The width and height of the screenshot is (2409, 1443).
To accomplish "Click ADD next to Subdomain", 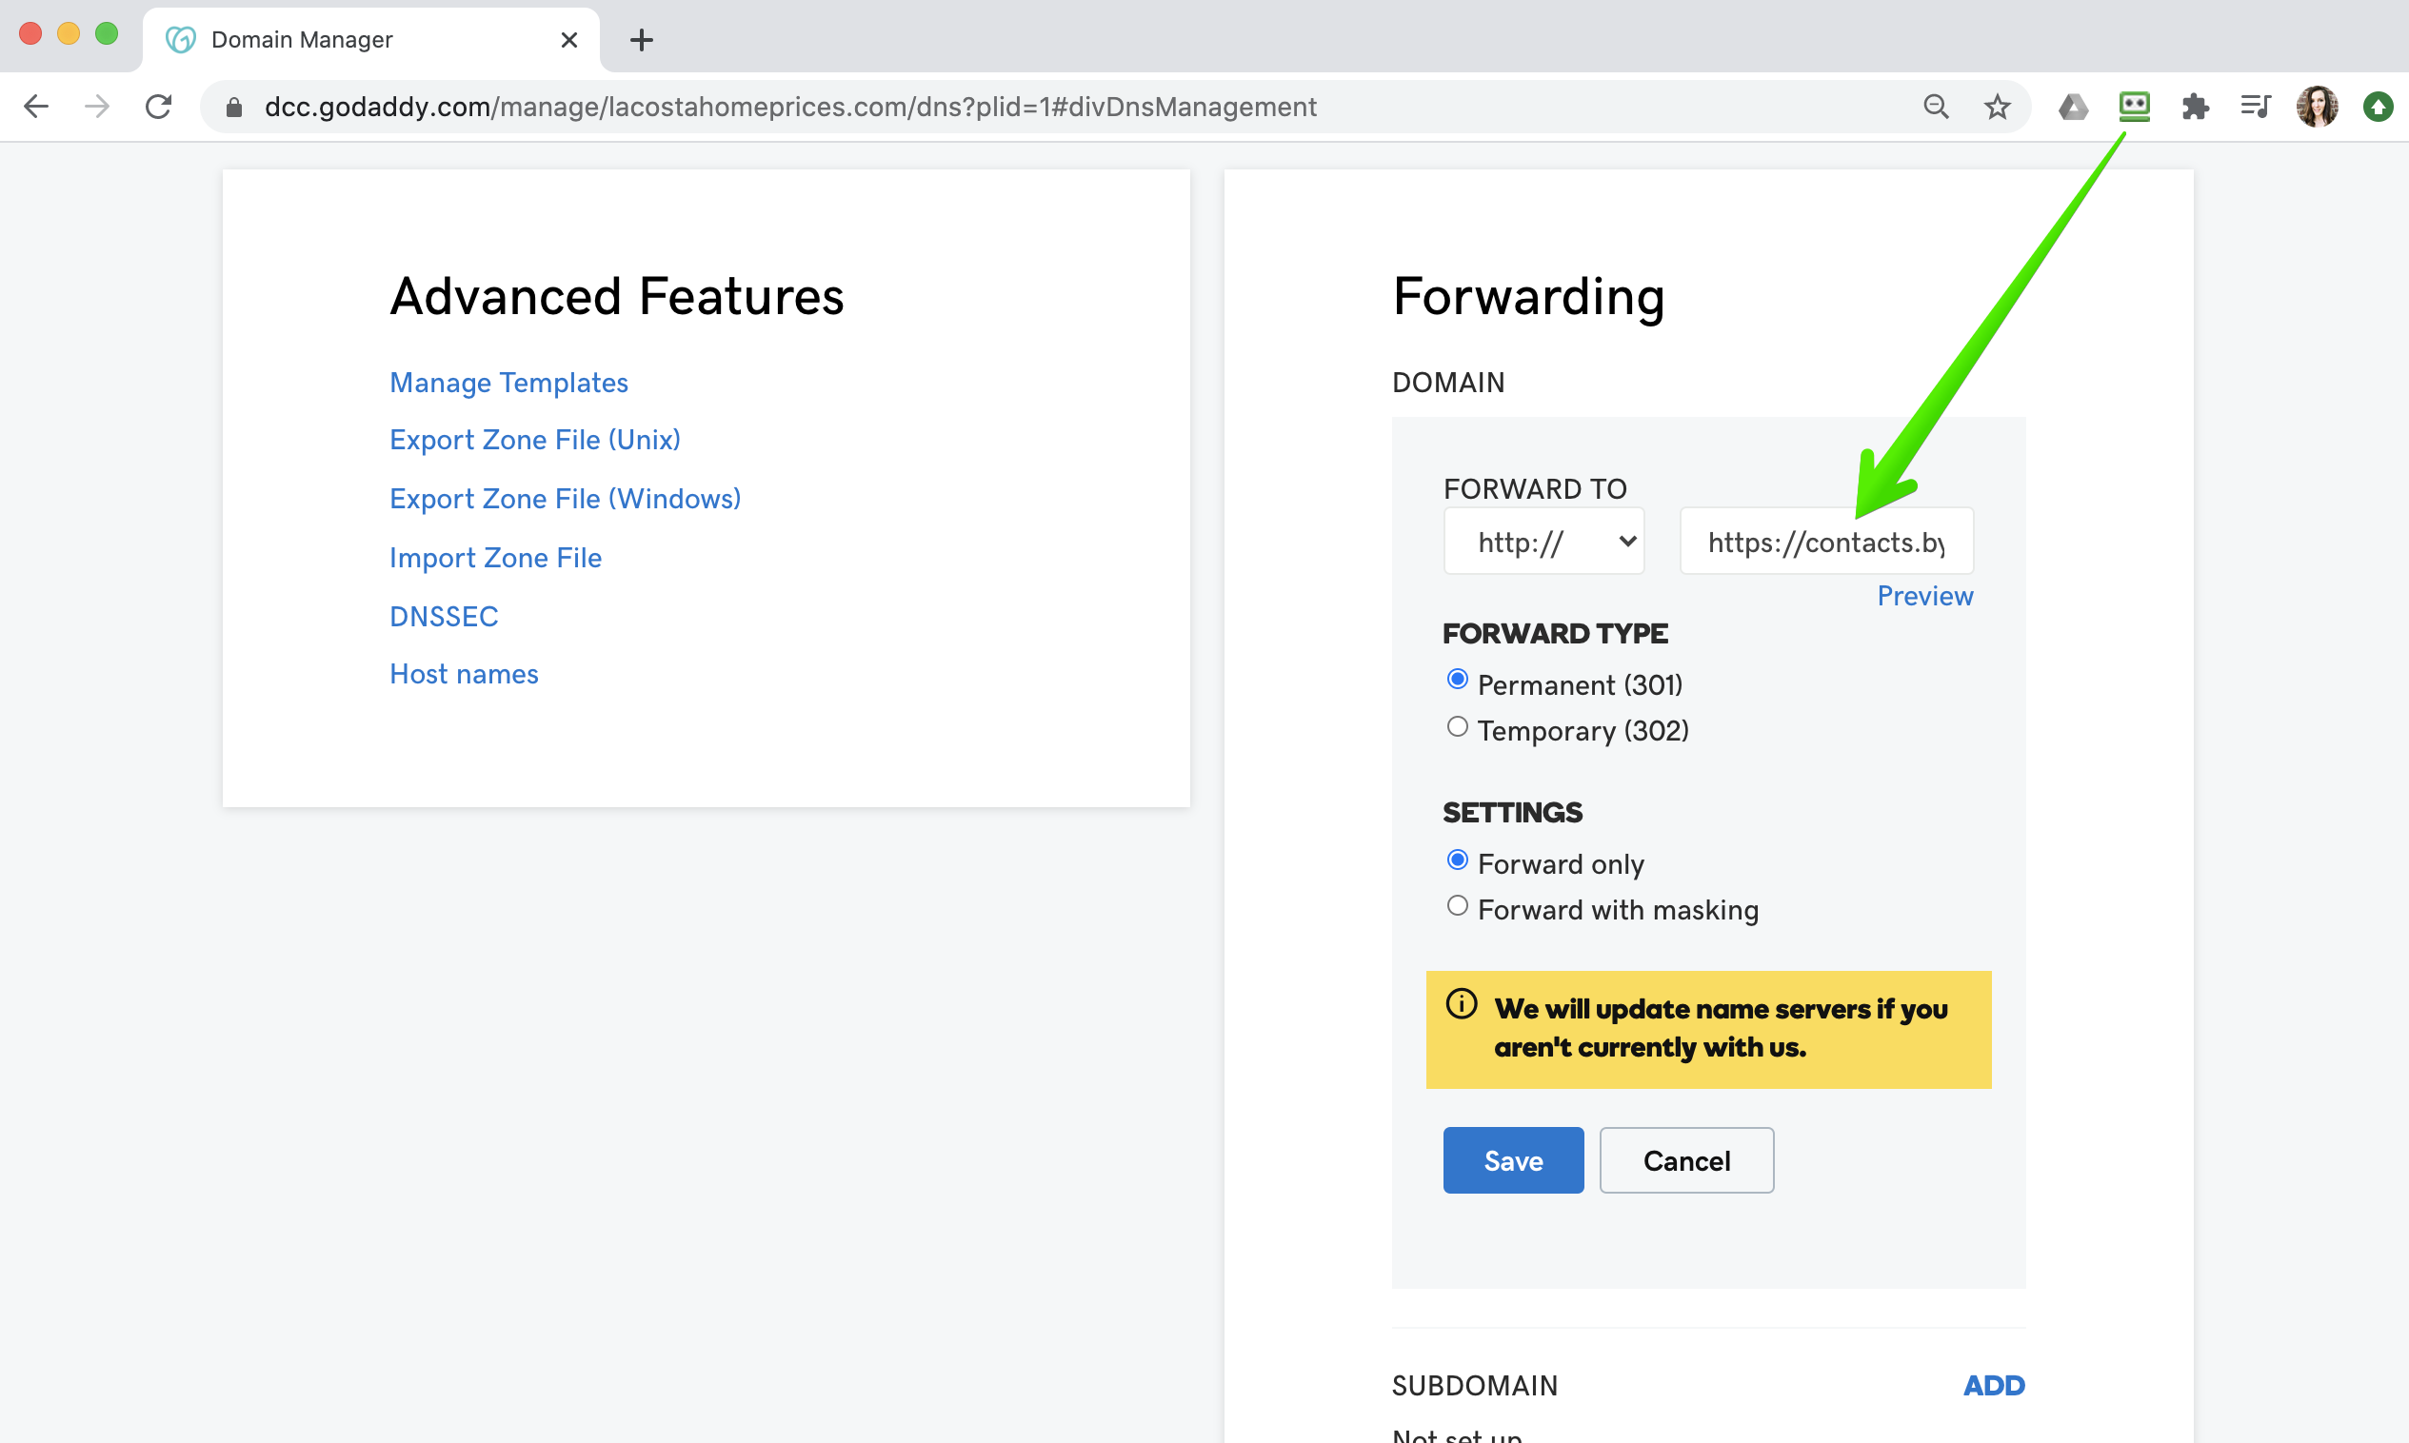I will 1993,1385.
